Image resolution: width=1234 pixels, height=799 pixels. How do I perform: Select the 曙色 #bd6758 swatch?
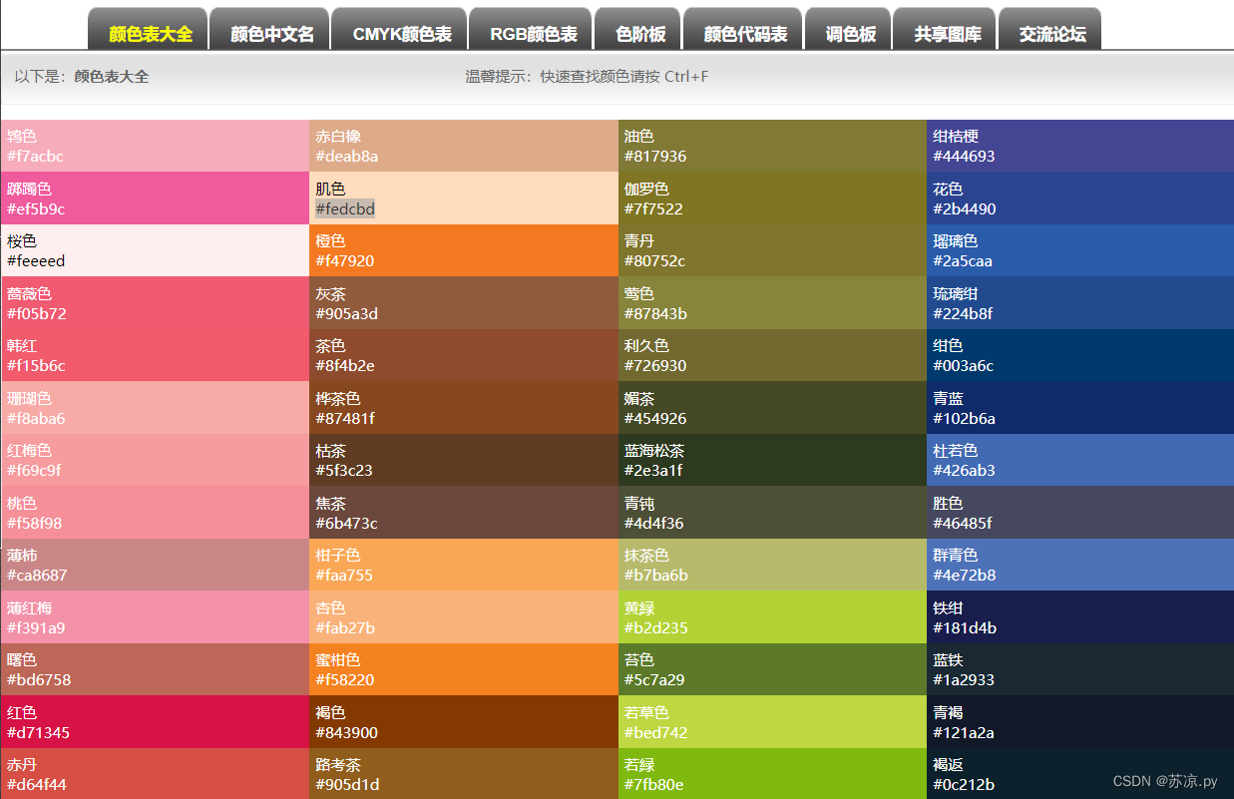155,669
